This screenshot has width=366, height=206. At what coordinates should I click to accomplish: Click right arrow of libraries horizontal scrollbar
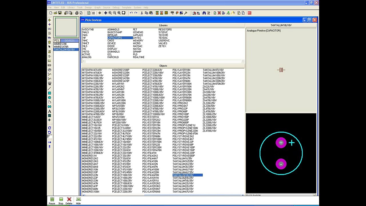coord(243,61)
